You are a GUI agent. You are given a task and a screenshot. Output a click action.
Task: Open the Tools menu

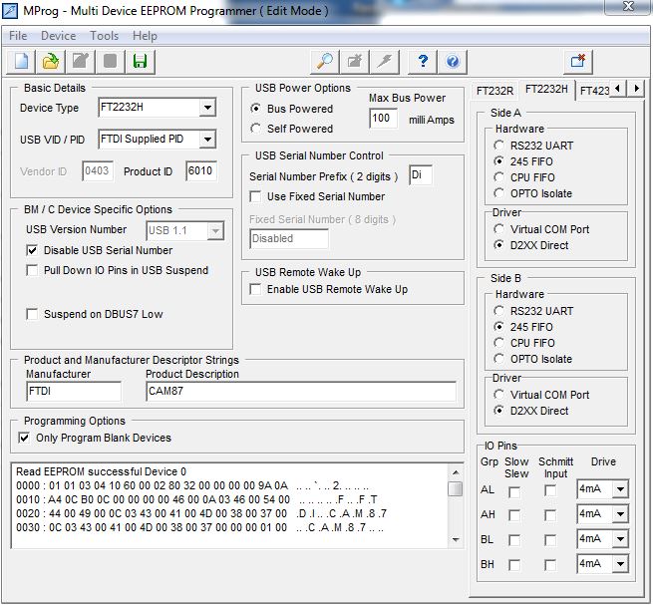[x=104, y=36]
